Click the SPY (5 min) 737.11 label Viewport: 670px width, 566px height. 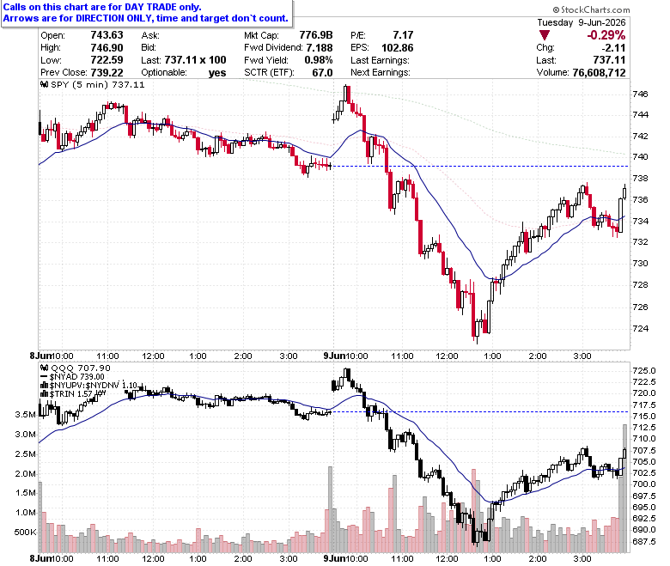pos(97,84)
